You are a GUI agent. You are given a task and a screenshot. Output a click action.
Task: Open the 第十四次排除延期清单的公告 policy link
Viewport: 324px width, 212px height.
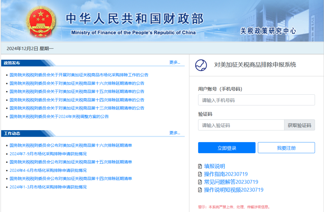(x=77, y=100)
